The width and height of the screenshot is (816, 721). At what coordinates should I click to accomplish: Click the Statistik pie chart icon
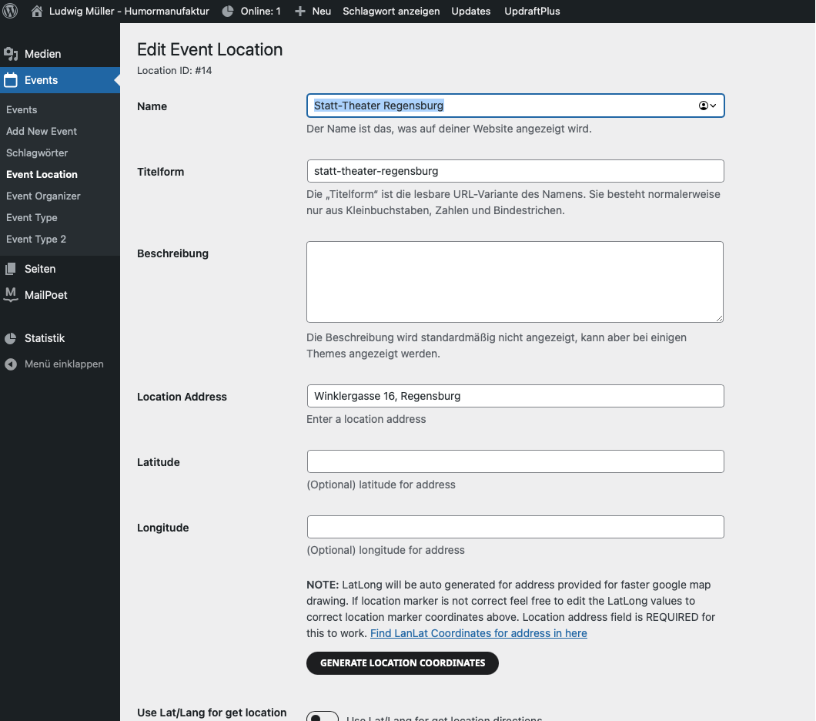pyautogui.click(x=11, y=338)
